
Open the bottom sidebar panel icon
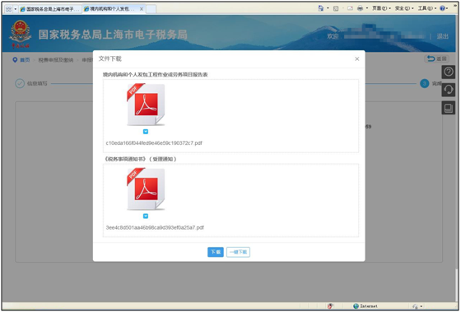(x=449, y=108)
